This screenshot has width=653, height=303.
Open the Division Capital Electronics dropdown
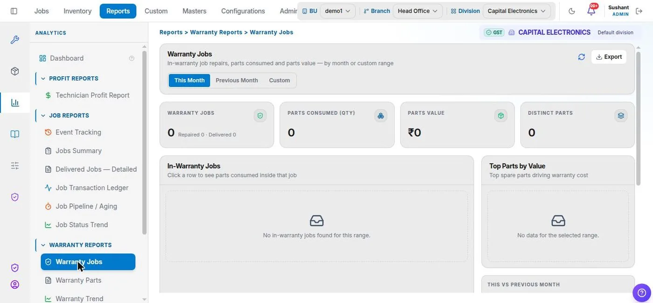[x=517, y=11]
